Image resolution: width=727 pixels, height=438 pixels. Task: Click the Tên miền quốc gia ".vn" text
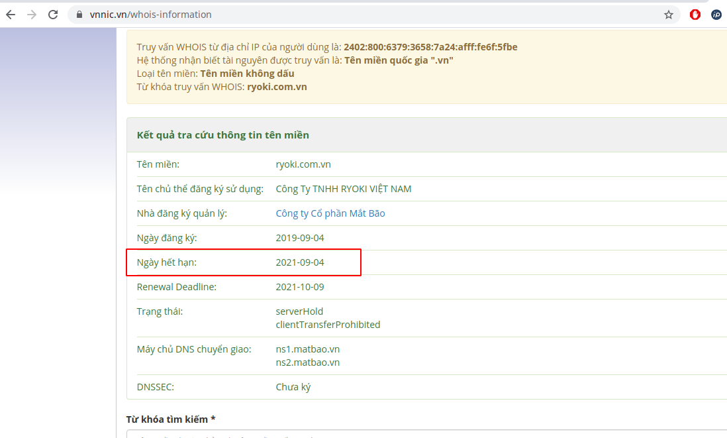pyautogui.click(x=399, y=60)
